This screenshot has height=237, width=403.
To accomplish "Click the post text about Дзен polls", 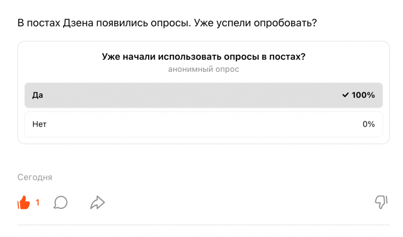I will pyautogui.click(x=166, y=23).
